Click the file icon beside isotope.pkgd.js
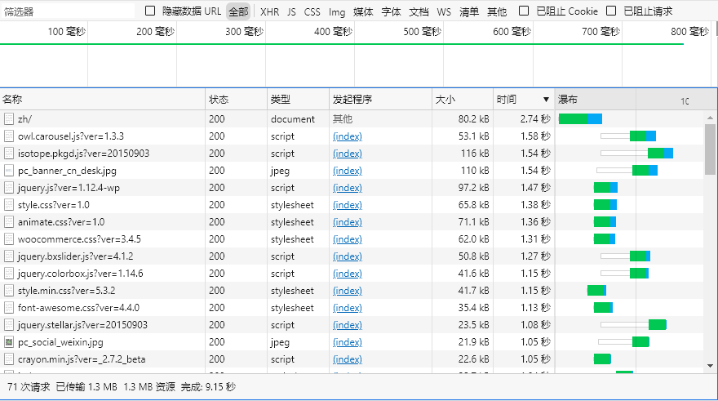 pyautogui.click(x=9, y=153)
